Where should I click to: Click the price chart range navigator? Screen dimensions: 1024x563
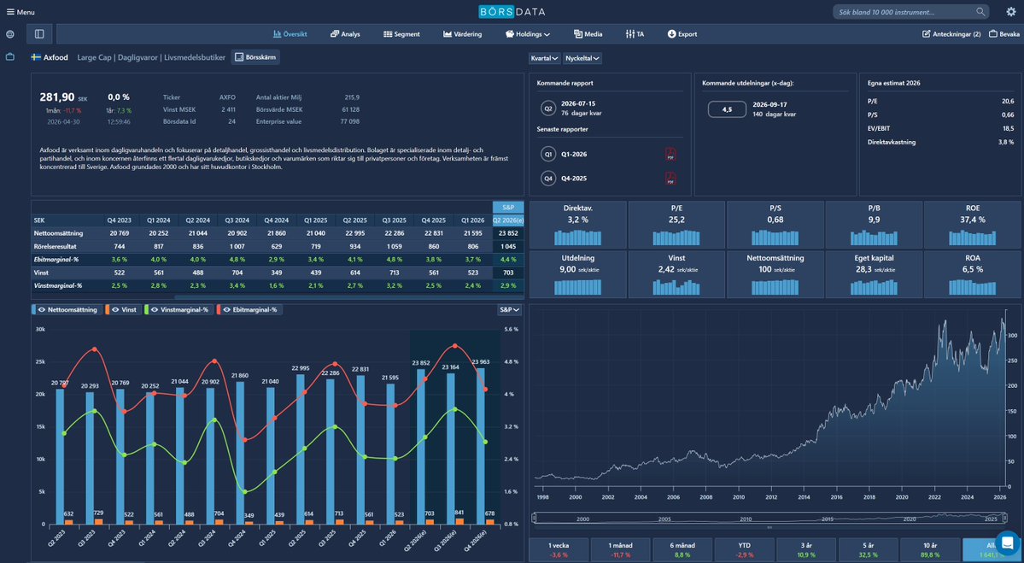769,519
